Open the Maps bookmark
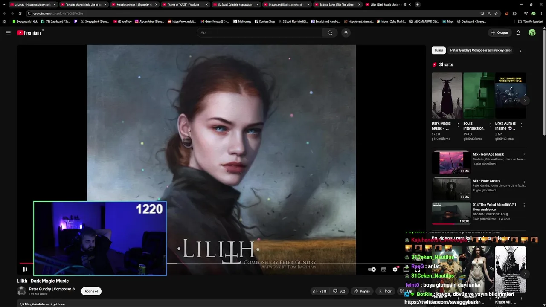546x307 pixels. 448,21
